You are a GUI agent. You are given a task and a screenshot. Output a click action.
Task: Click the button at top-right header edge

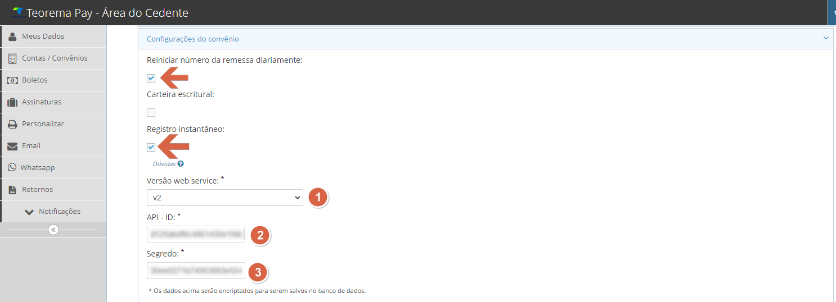[831, 12]
